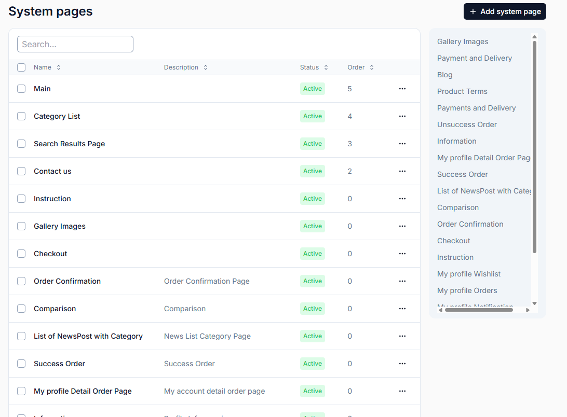Viewport: 567px width, 417px height.
Task: Open the actions menu for Order Confirmation row
Action: [x=402, y=281]
